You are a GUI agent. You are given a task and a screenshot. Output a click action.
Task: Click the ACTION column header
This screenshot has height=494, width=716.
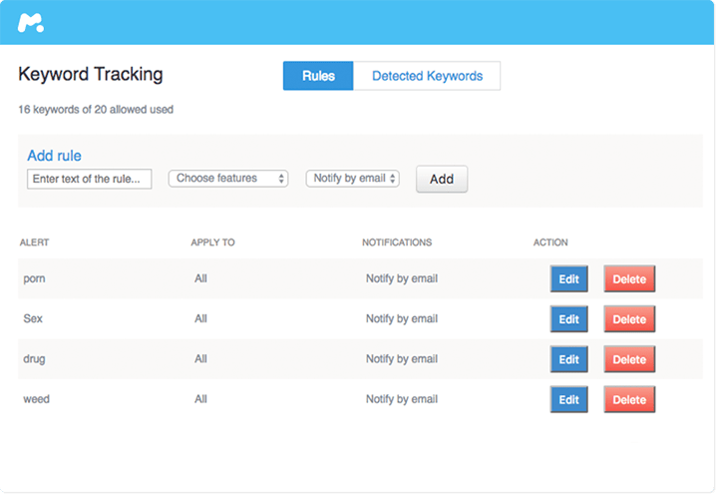click(x=550, y=243)
